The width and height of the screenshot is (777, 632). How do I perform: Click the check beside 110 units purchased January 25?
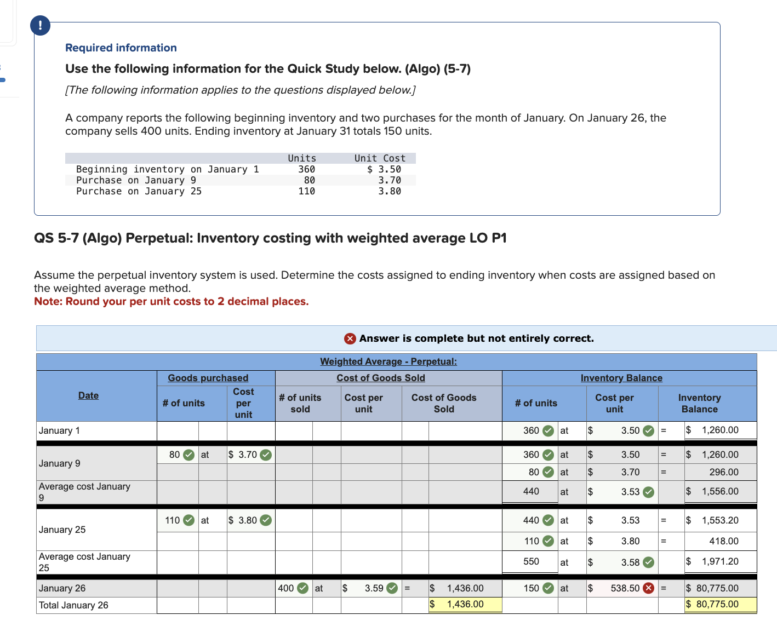click(x=188, y=520)
